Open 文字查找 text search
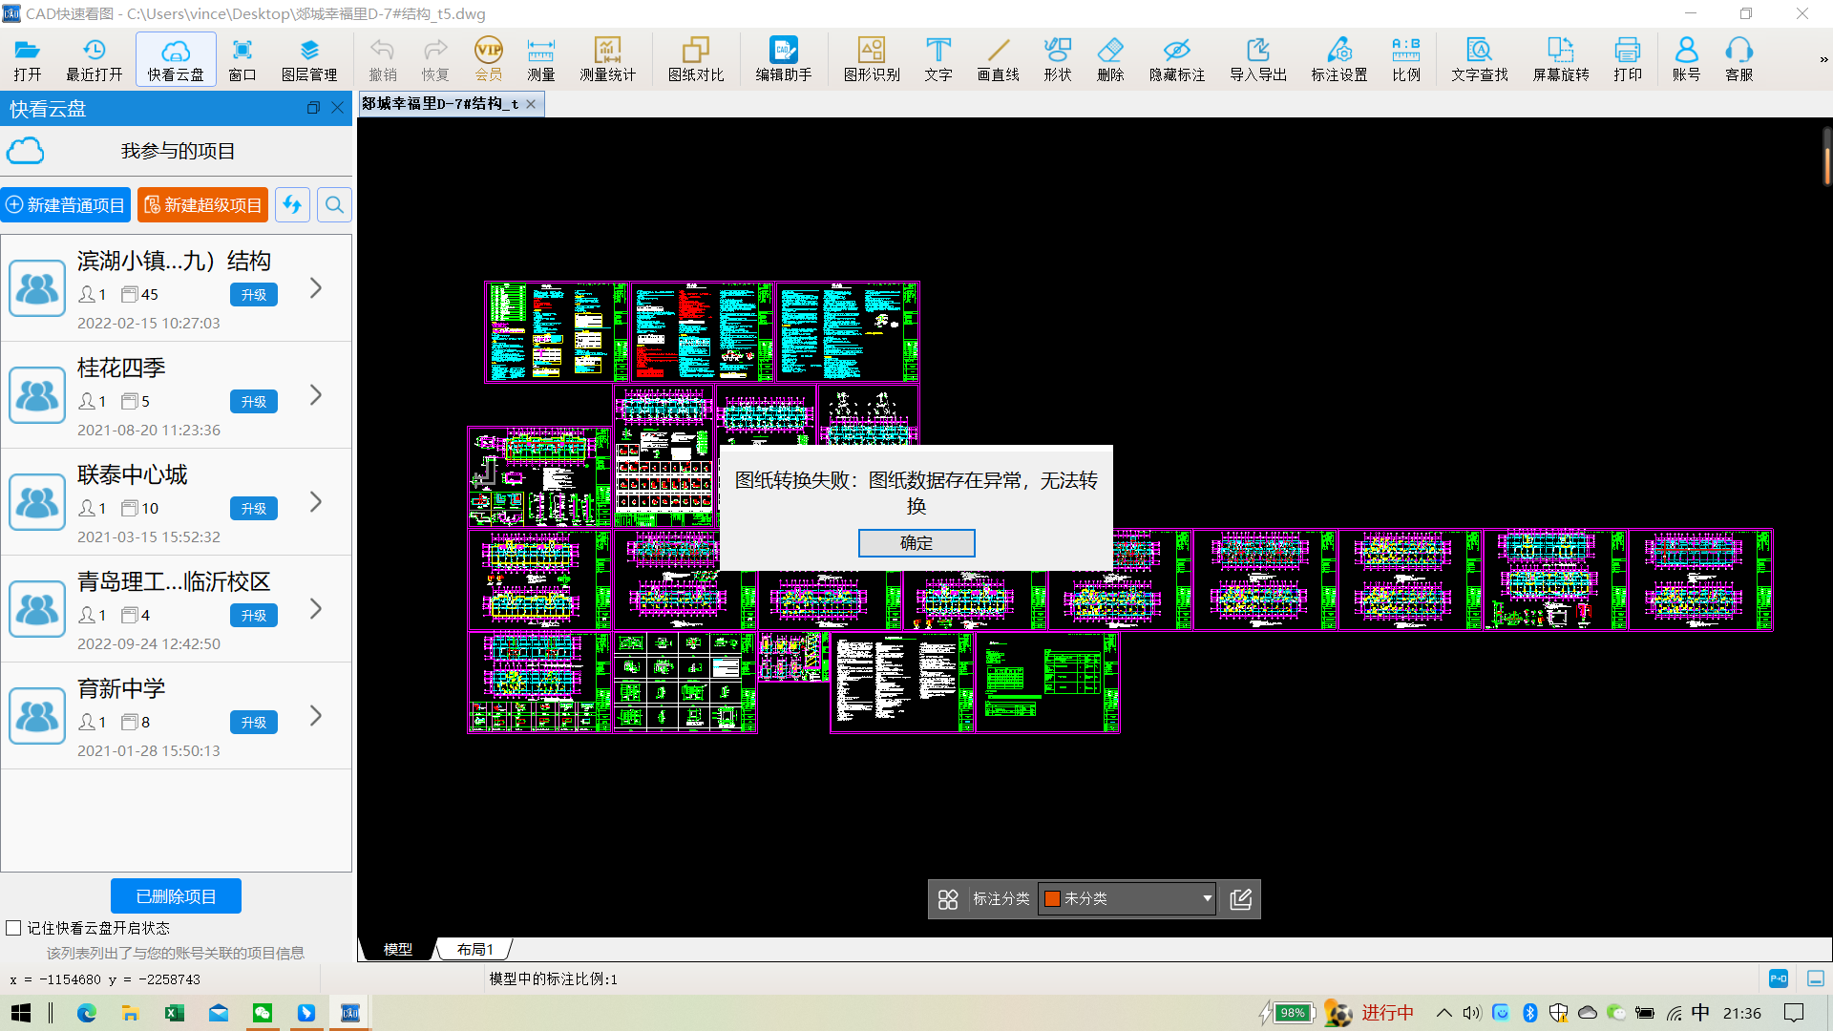 [1480, 59]
